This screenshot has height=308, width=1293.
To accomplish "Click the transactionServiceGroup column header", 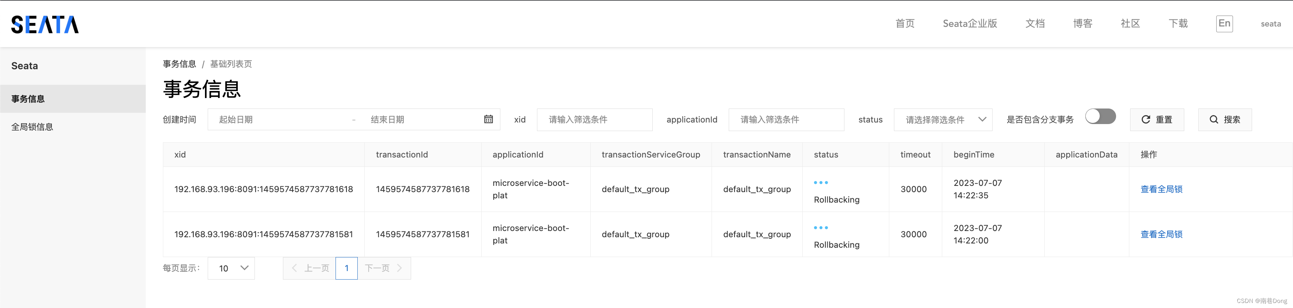I will pos(650,155).
